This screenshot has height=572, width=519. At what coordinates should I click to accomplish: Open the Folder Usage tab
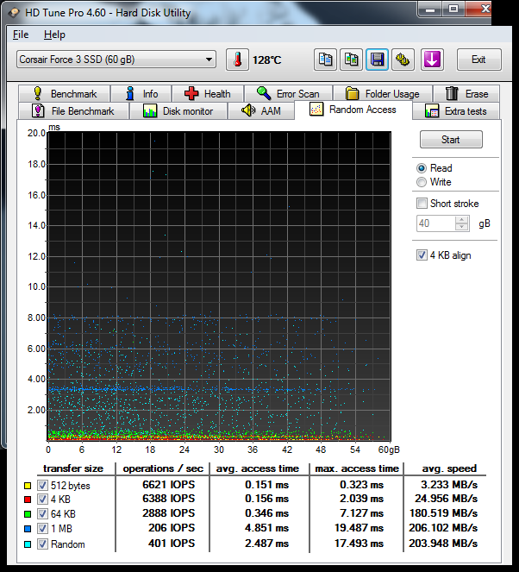pos(383,94)
